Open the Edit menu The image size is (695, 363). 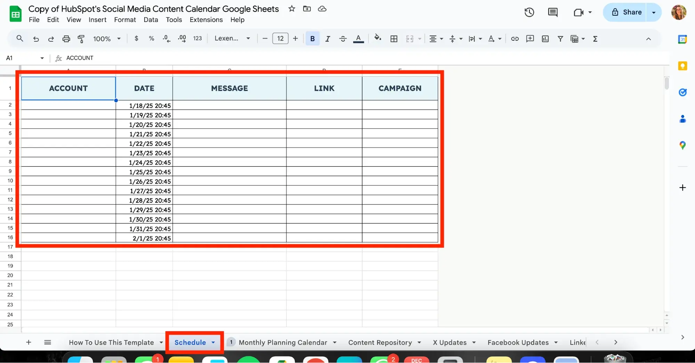click(x=53, y=20)
